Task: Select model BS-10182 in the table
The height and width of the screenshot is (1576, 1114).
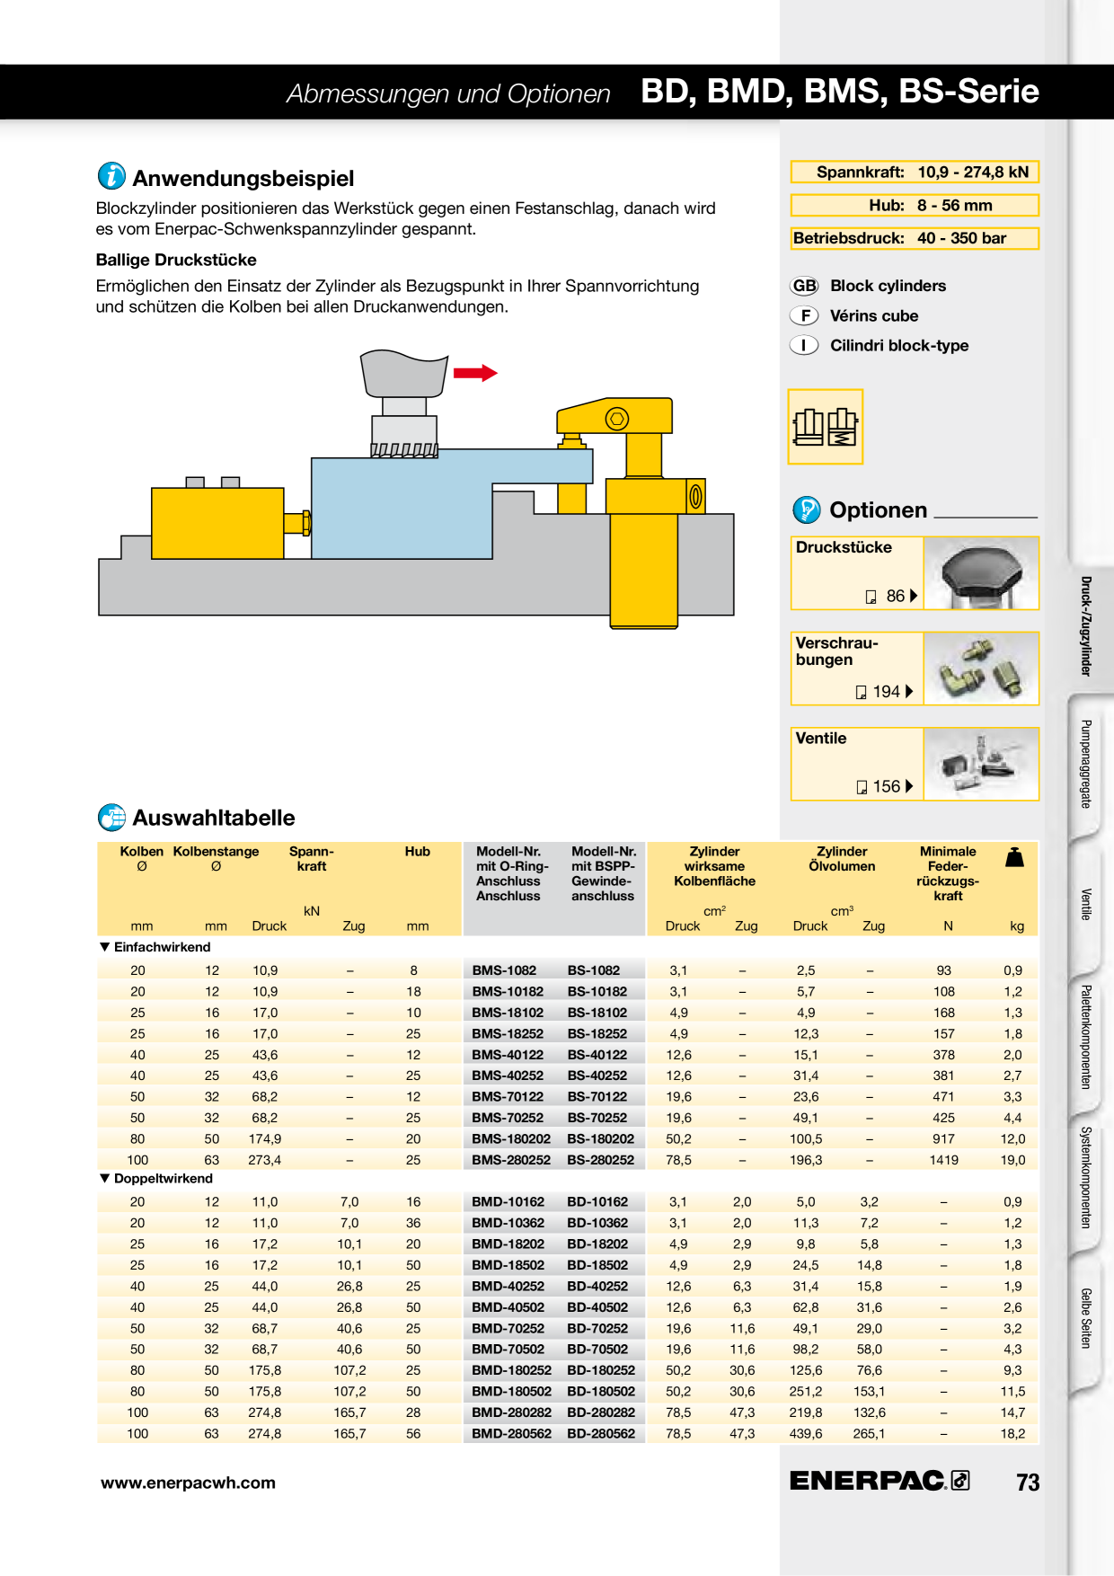Action: [x=597, y=991]
